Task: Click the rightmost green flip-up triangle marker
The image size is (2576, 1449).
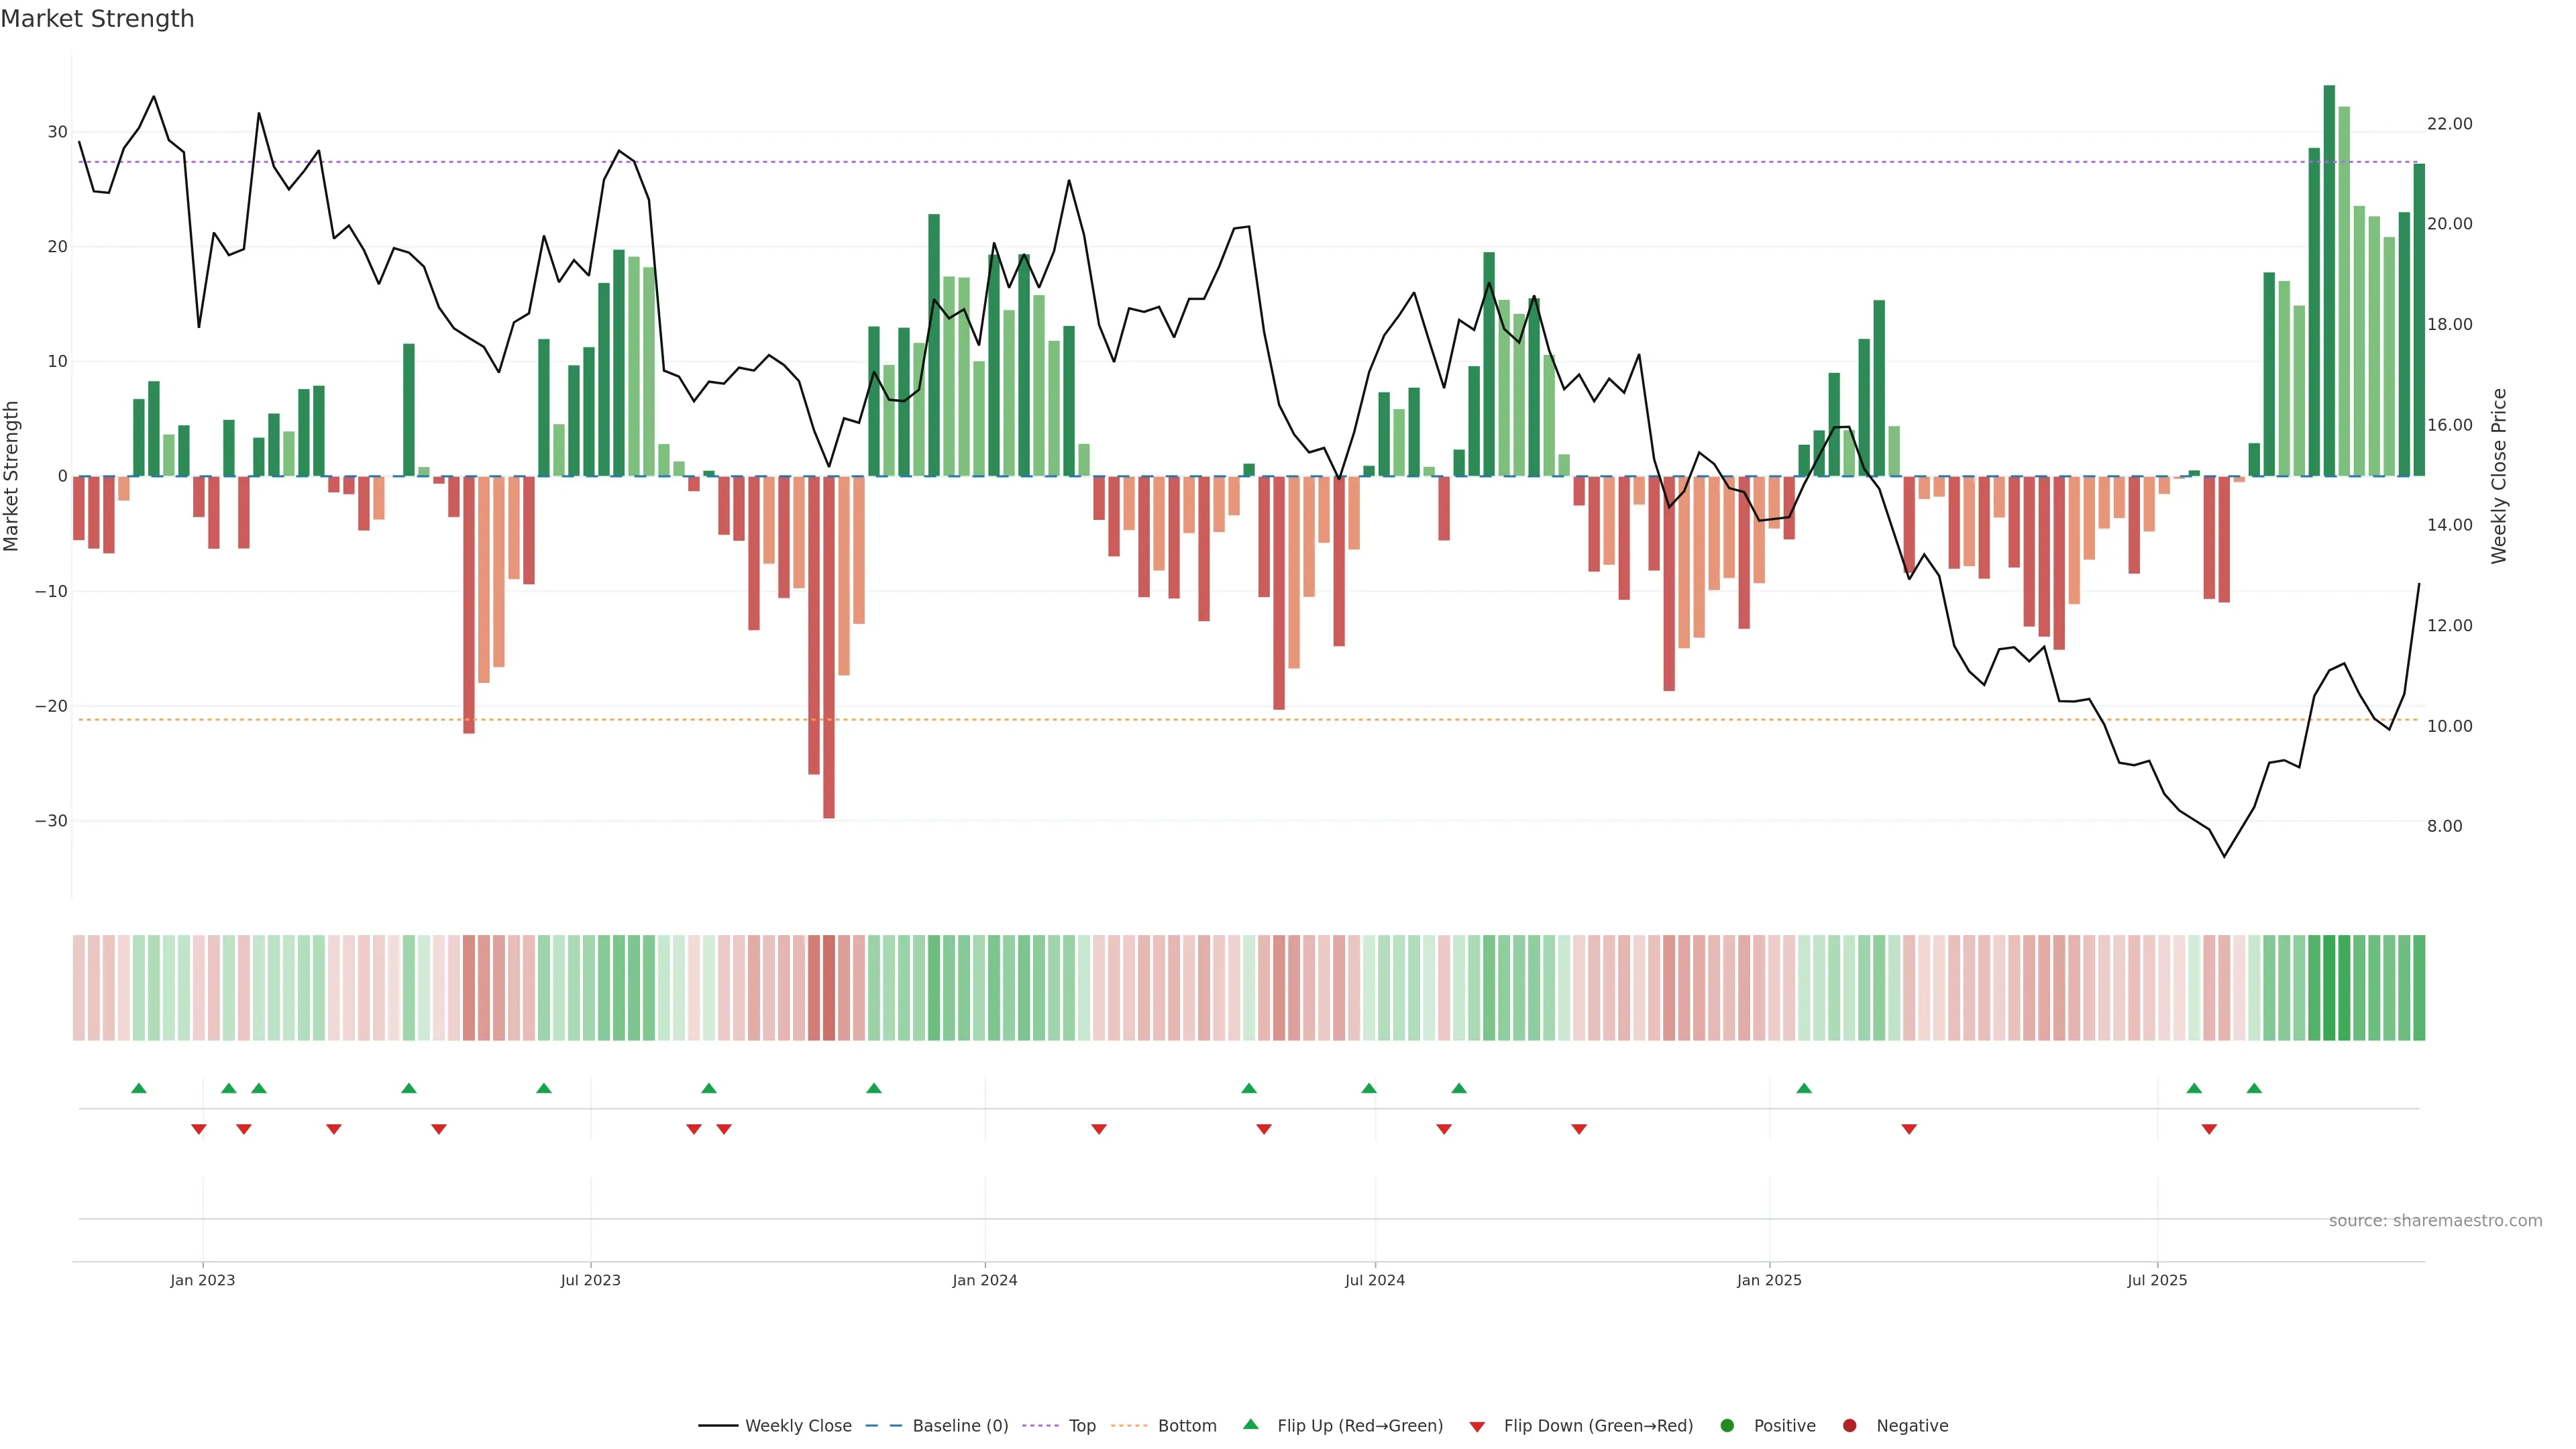Action: coord(2254,1088)
